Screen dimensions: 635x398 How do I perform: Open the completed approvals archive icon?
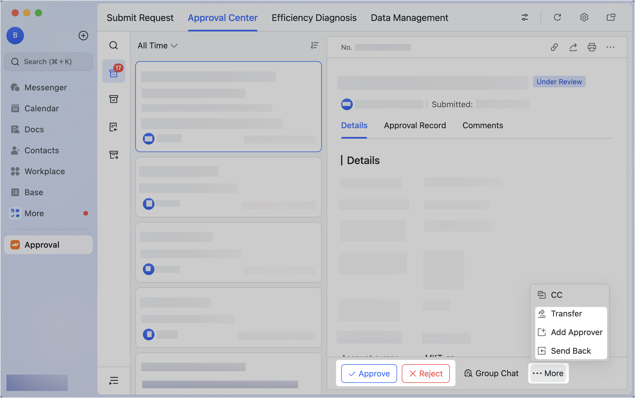tap(114, 99)
